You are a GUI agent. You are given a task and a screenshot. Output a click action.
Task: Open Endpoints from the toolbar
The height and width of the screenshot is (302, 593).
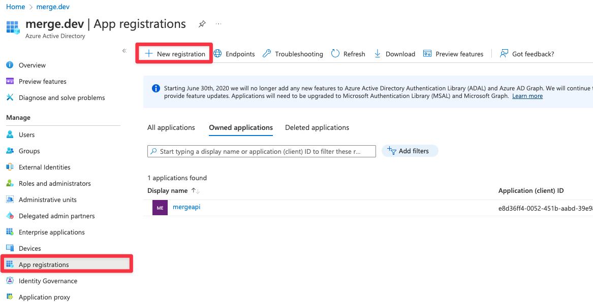tap(234, 54)
